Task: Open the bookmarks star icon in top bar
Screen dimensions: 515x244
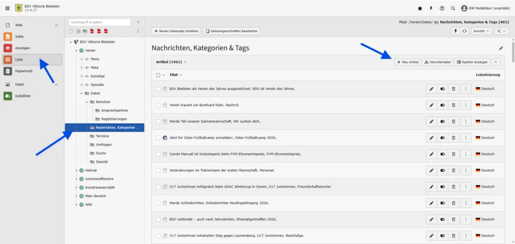Action: 420,8
